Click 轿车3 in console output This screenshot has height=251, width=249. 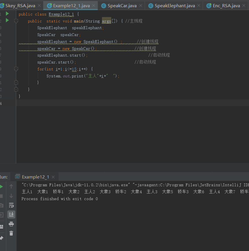(183, 192)
